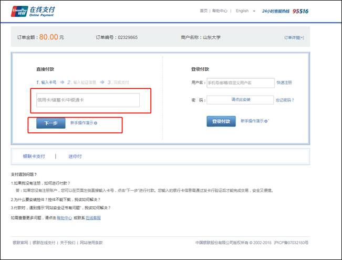Open the English language dropdown arrow
The image size is (342, 260).
pos(254,11)
